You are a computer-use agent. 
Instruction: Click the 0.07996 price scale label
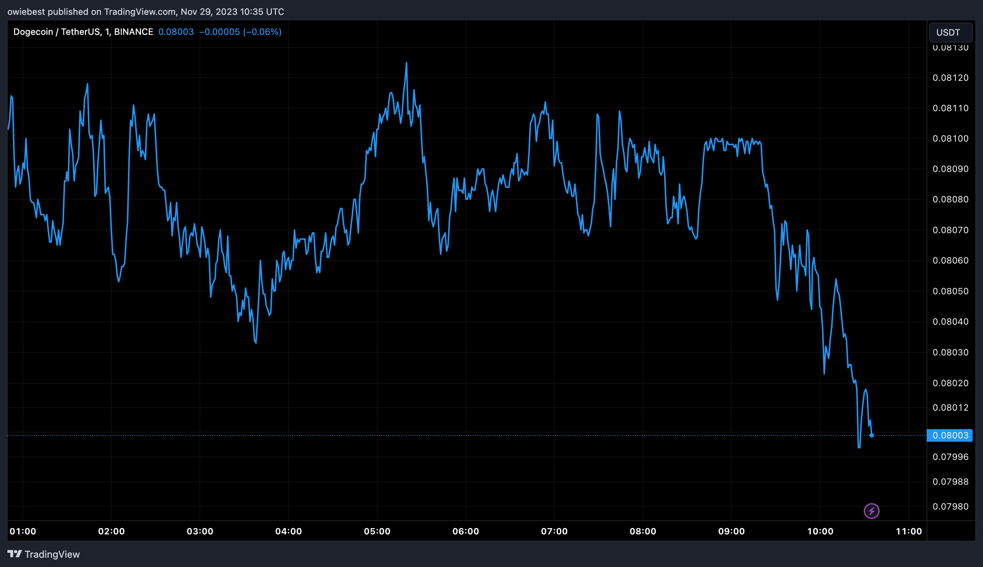(950, 457)
